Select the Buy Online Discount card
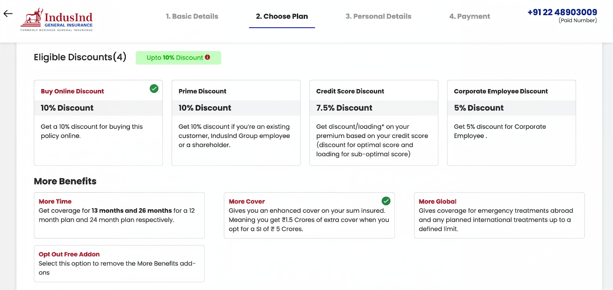 (98, 123)
